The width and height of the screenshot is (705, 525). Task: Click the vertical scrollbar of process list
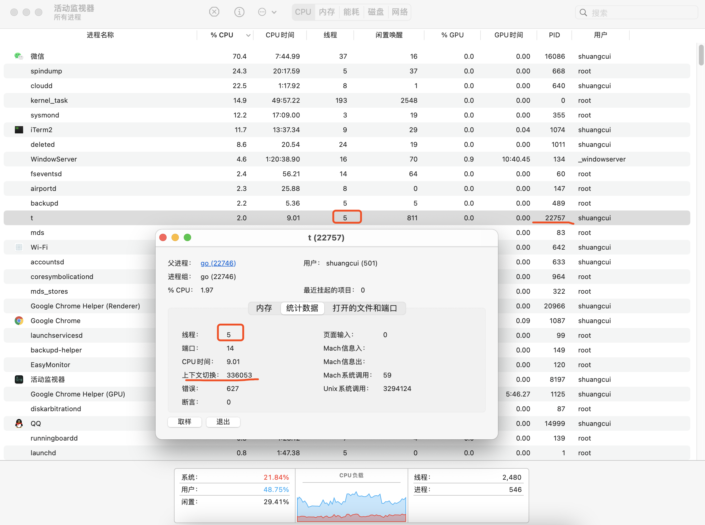(701, 56)
